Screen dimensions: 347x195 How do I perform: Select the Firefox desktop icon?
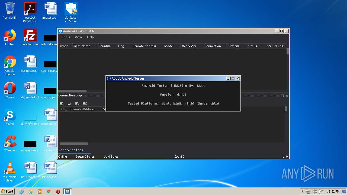10,37
